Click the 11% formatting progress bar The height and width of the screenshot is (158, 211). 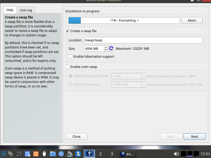(x=124, y=21)
